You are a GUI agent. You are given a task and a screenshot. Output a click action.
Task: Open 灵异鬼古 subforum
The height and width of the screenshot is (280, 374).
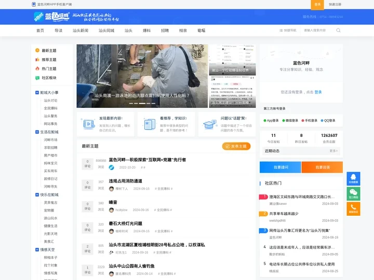click(x=50, y=203)
